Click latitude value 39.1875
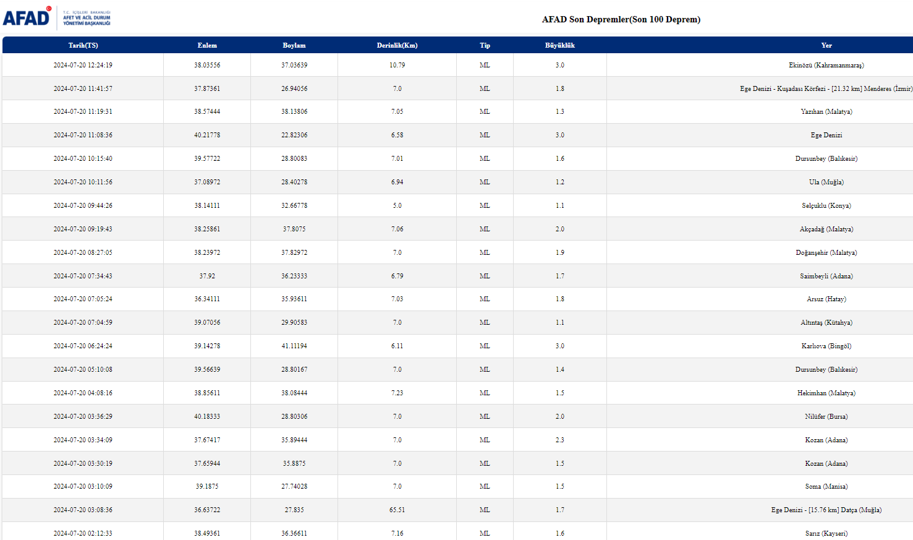Screen dimensions: 913x540 pyautogui.click(x=207, y=486)
